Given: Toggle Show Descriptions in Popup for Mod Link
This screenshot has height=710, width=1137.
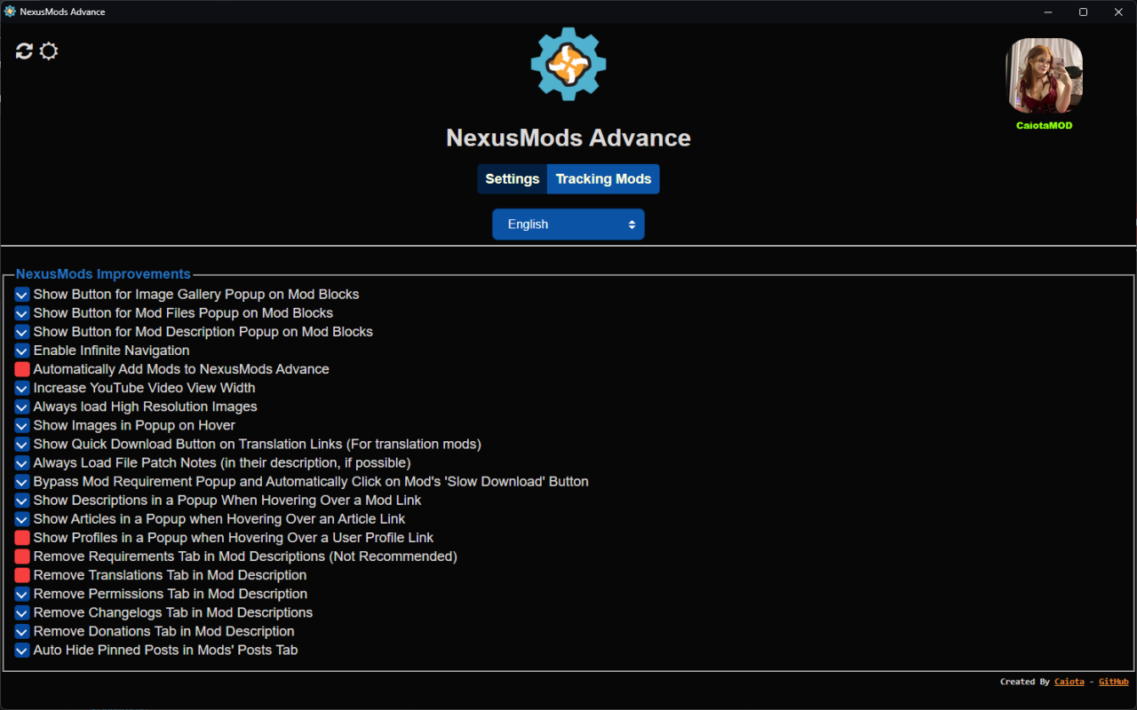Looking at the screenshot, I should tap(22, 501).
